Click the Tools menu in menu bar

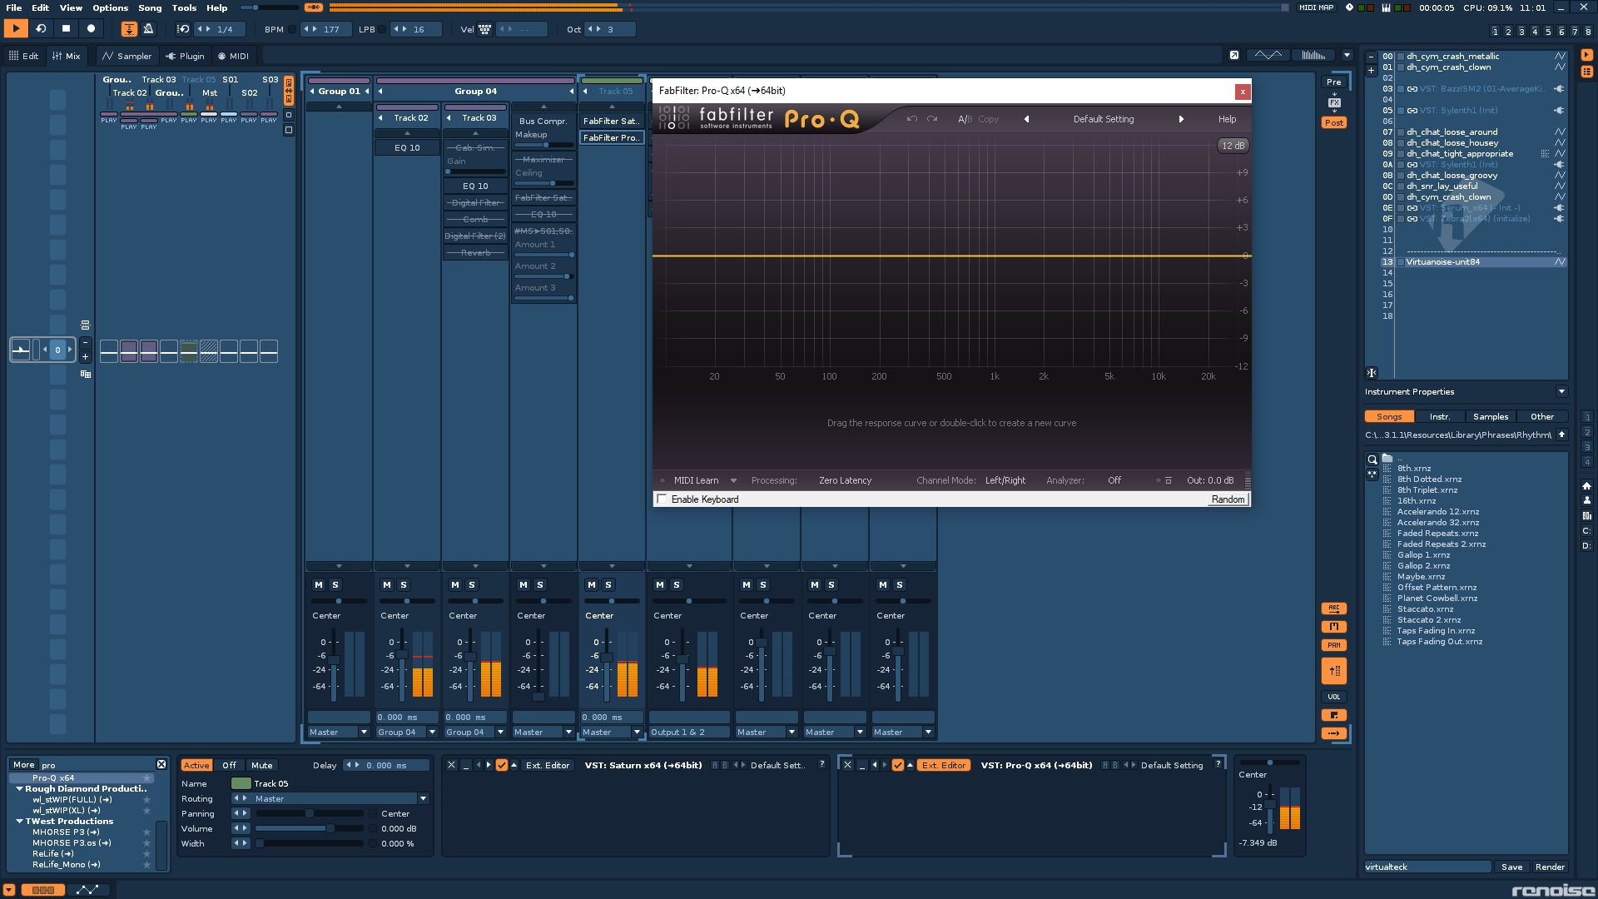(x=183, y=7)
